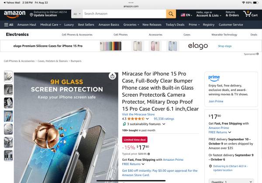Open the All hamburger menu
Screen dimensions: 262x183
9,25
